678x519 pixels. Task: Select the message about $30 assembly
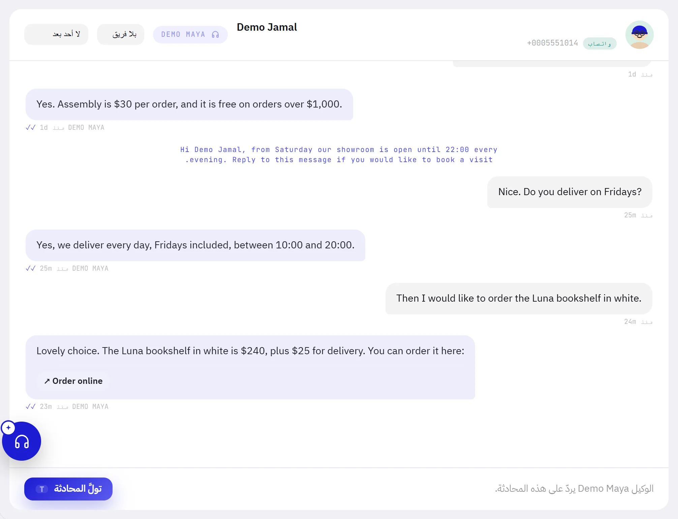pyautogui.click(x=189, y=104)
